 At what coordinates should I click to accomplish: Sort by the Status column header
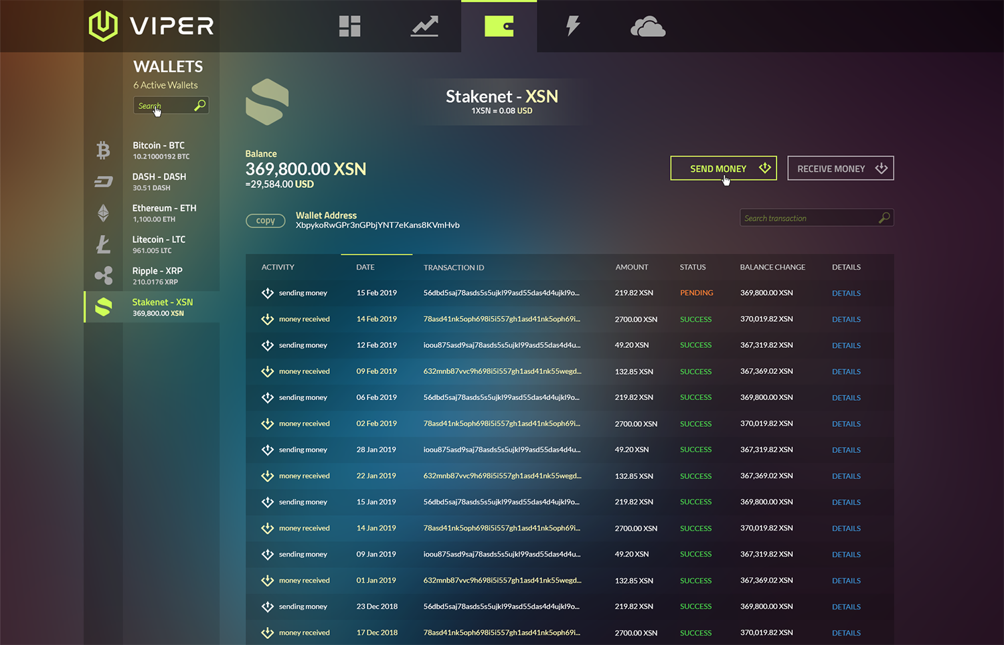pos(693,267)
